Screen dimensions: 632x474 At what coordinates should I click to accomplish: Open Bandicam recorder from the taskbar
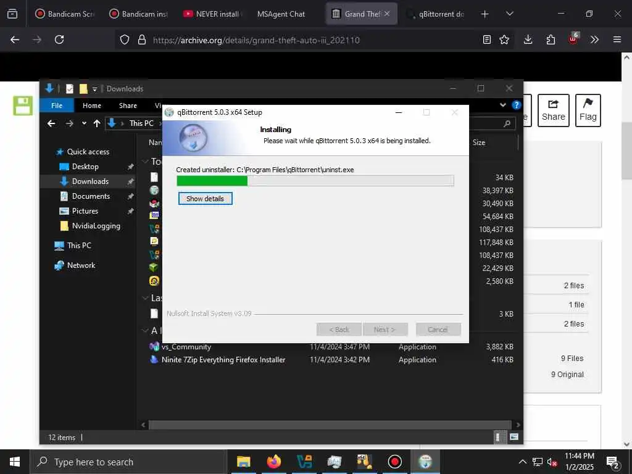point(394,462)
